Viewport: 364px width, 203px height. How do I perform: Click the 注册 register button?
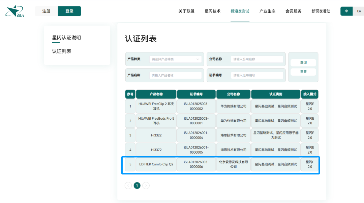[46, 11]
